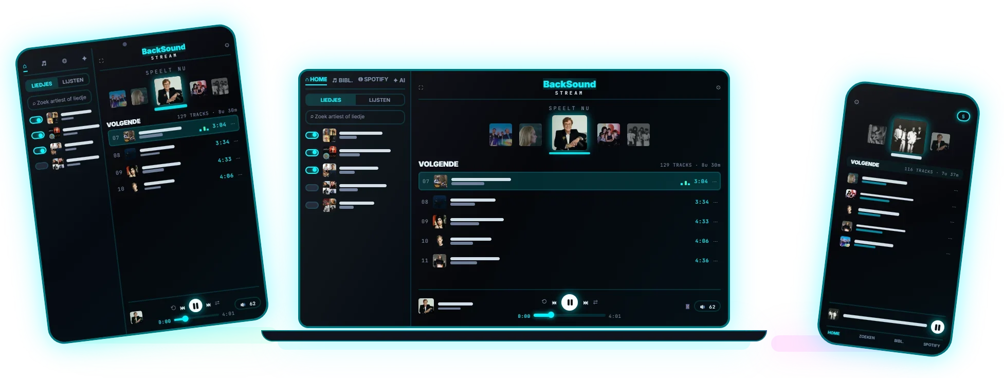1004x378 pixels.
Task: Open the more menu for laptop track 07
Action: [715, 182]
